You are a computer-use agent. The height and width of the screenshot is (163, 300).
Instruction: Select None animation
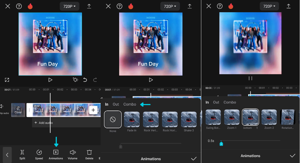113,119
